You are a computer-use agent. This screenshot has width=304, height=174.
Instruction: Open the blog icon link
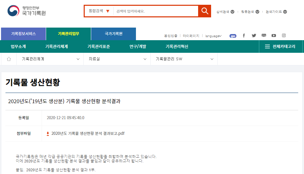click(x=264, y=35)
